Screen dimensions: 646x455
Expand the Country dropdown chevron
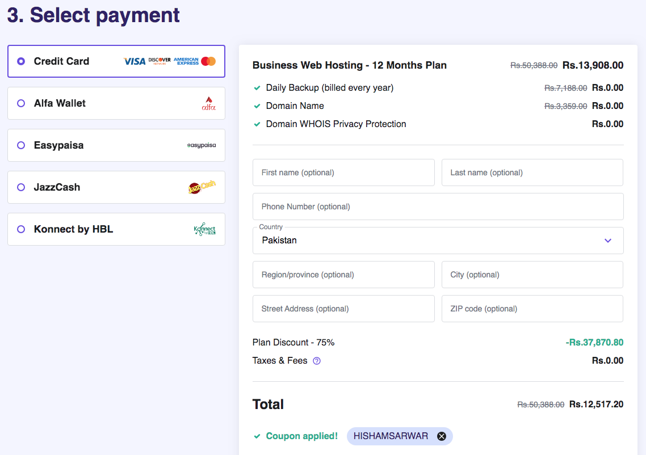[608, 241]
